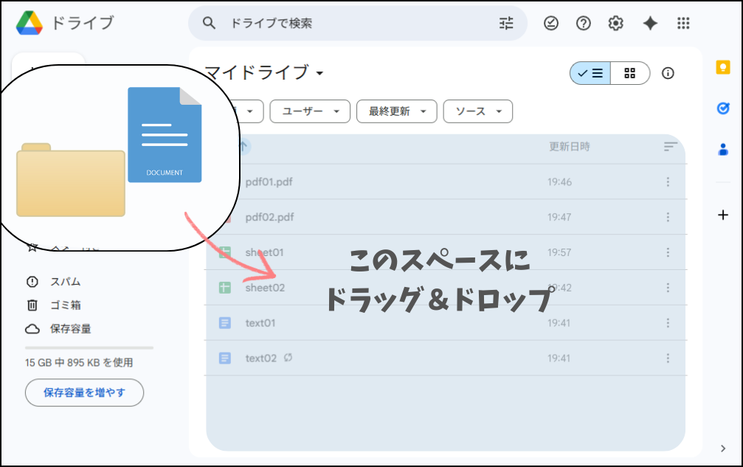Viewport: 743px width, 467px height.
Task: Collapse the side panel chevron
Action: click(722, 448)
